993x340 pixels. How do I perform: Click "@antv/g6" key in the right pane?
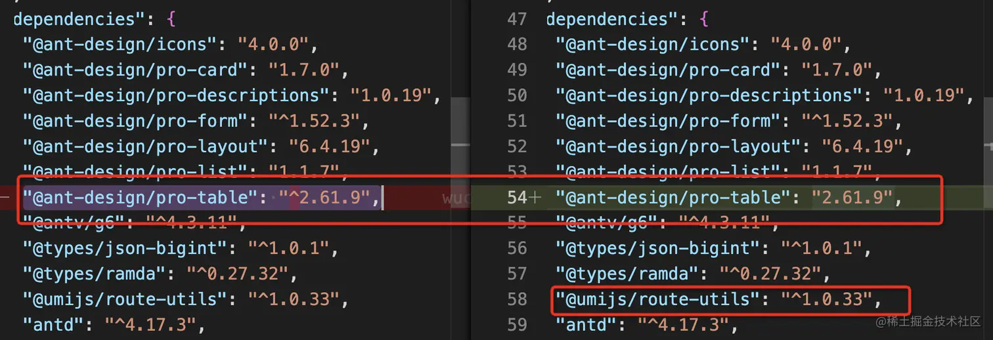[x=607, y=223]
